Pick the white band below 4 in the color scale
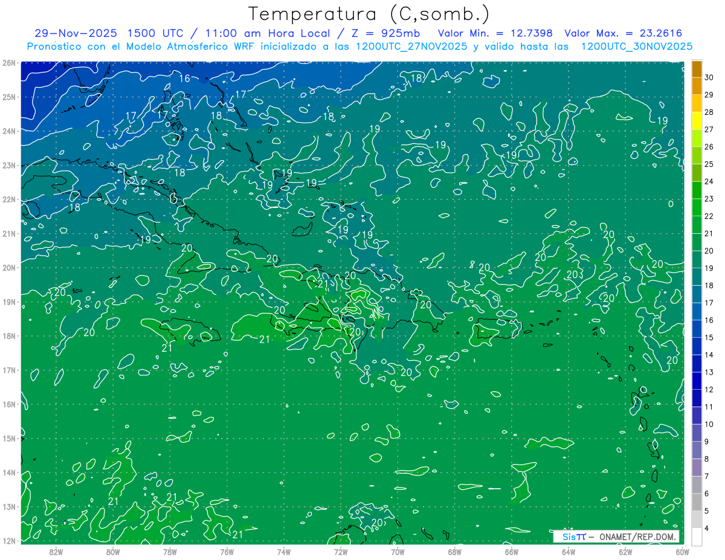The width and height of the screenshot is (725, 560). tap(697, 536)
